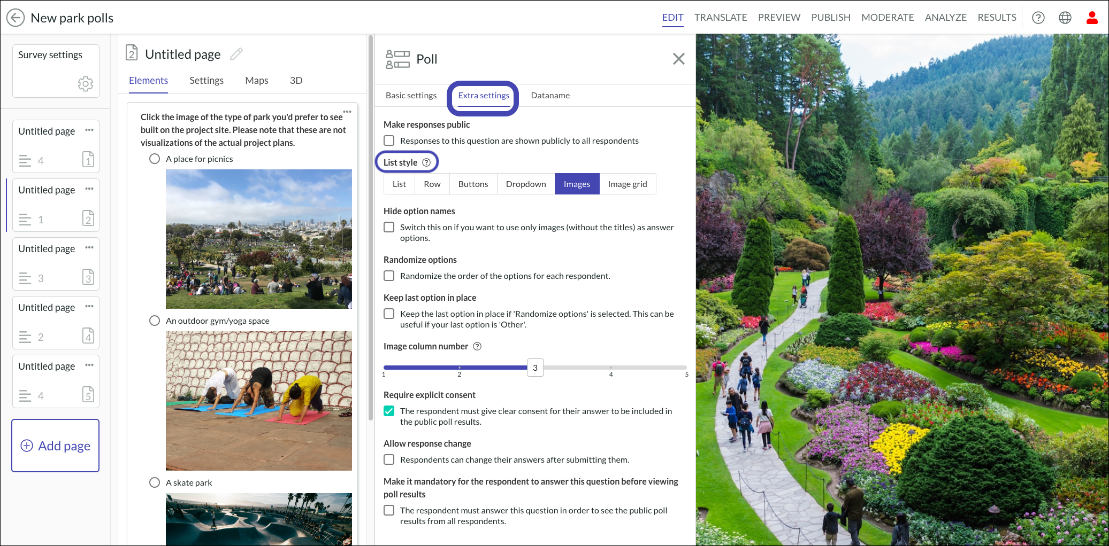Select the EDIT tab
Image resolution: width=1109 pixels, height=546 pixels.
(672, 18)
